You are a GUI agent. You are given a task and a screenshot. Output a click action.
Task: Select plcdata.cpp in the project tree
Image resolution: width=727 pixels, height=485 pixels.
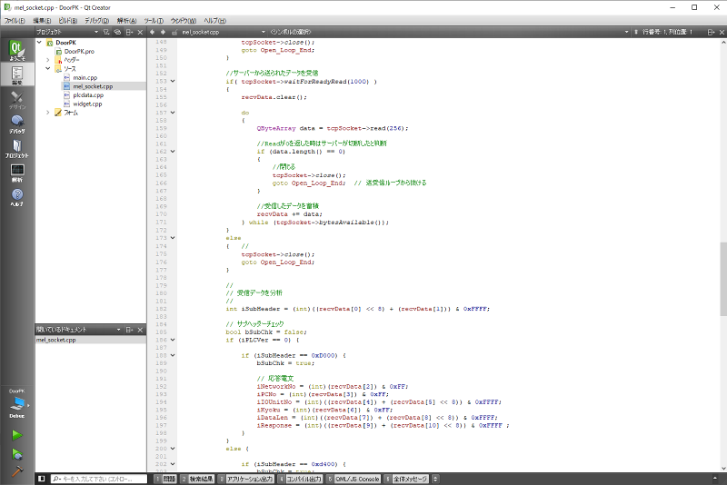[88, 95]
